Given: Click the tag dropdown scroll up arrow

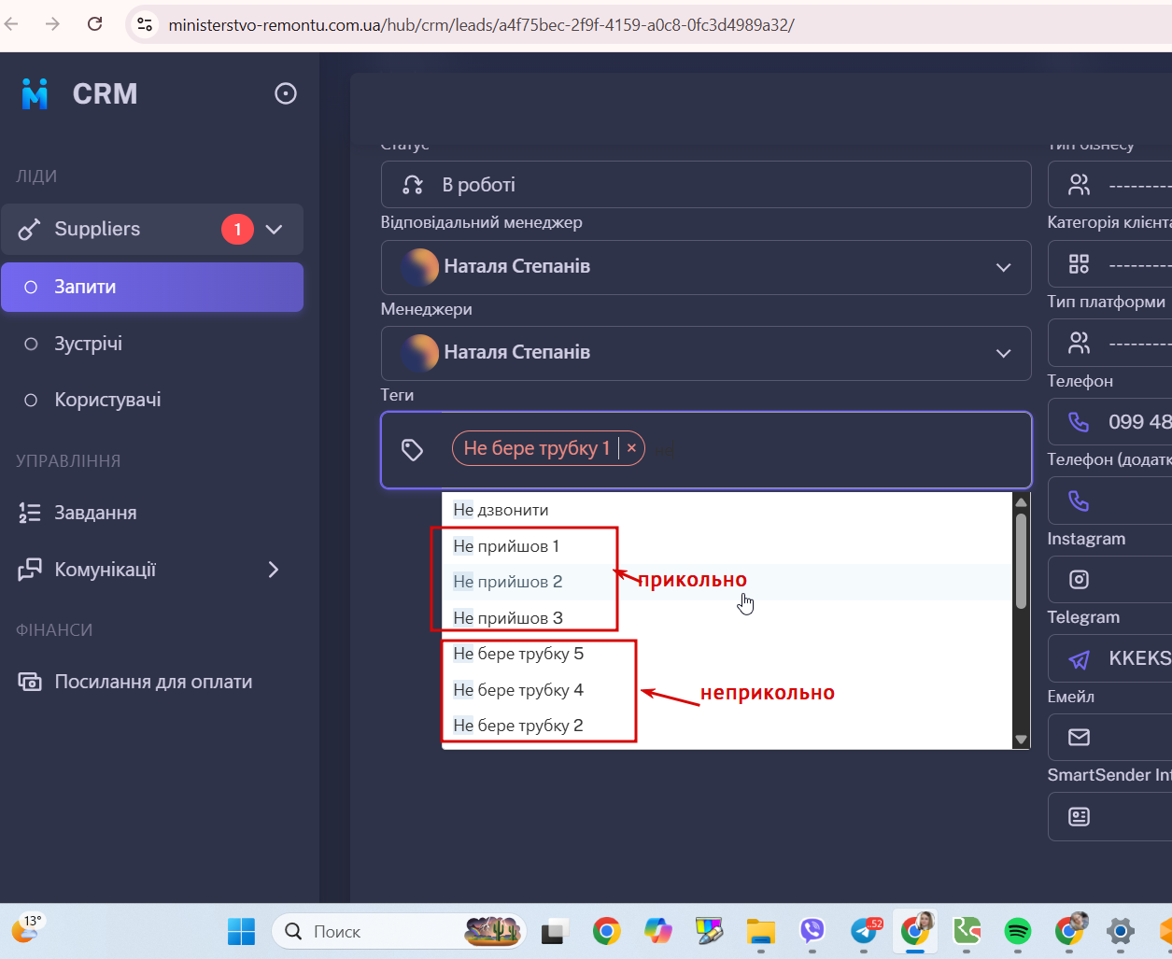Looking at the screenshot, I should [1022, 501].
